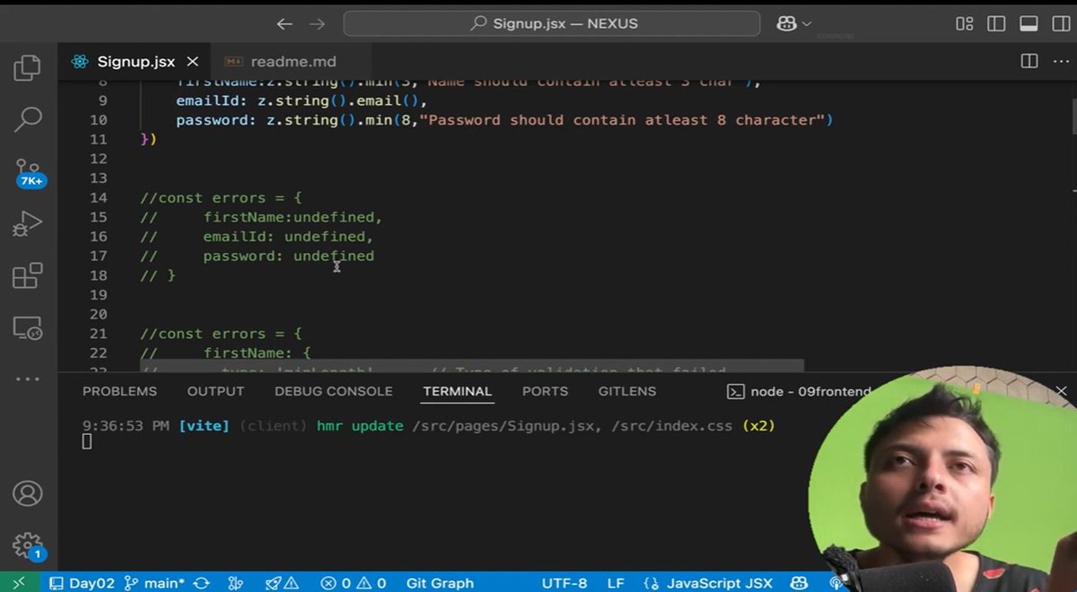This screenshot has height=592, width=1077.
Task: Place cursor on 'emailId: z.string().email(),' line
Action: click(x=302, y=100)
